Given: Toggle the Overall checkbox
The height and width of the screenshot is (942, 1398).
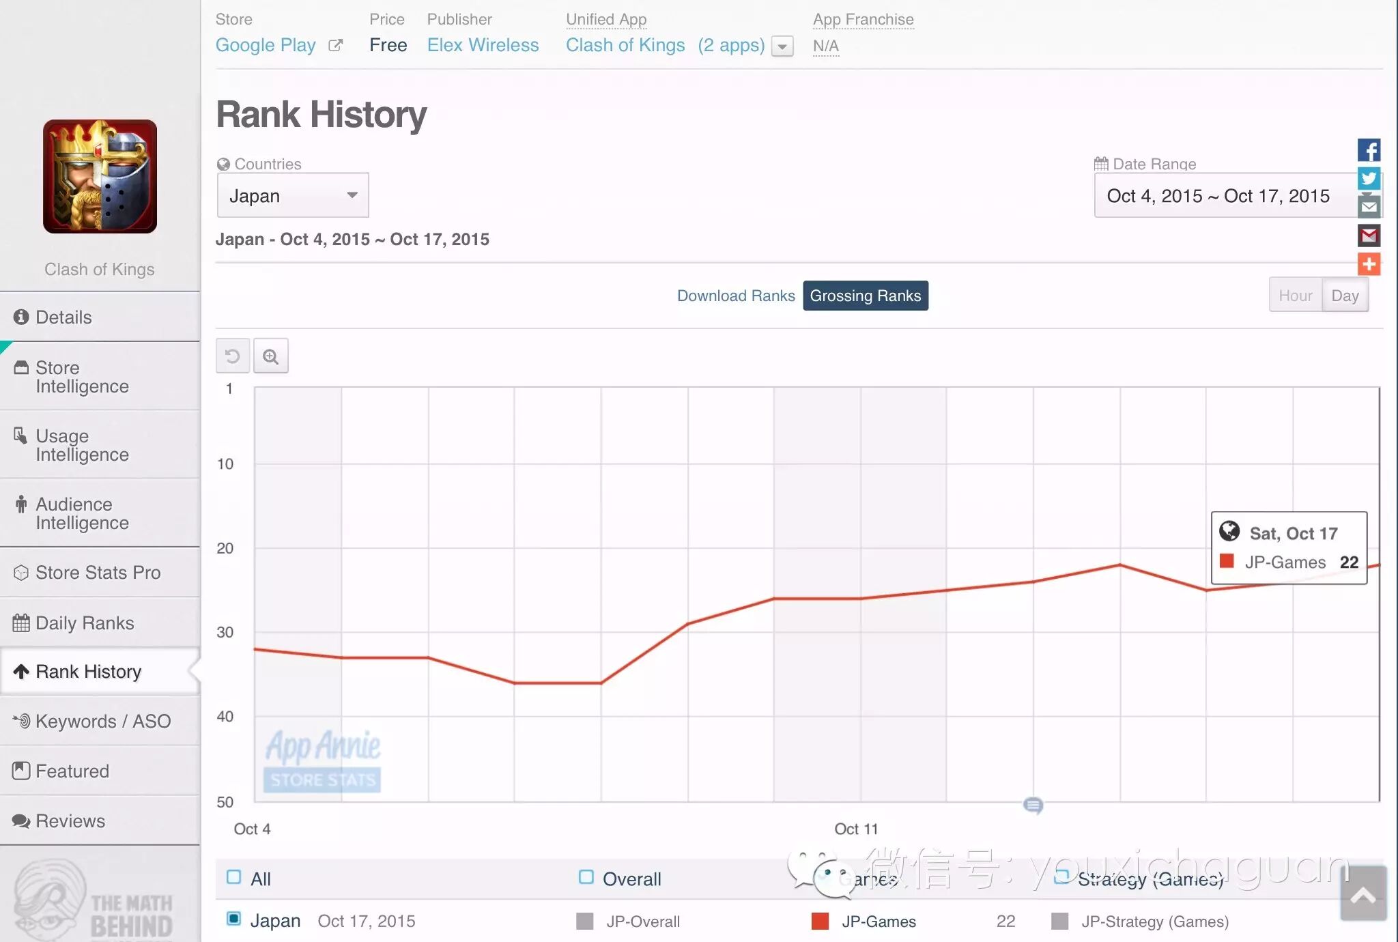Looking at the screenshot, I should click(586, 877).
